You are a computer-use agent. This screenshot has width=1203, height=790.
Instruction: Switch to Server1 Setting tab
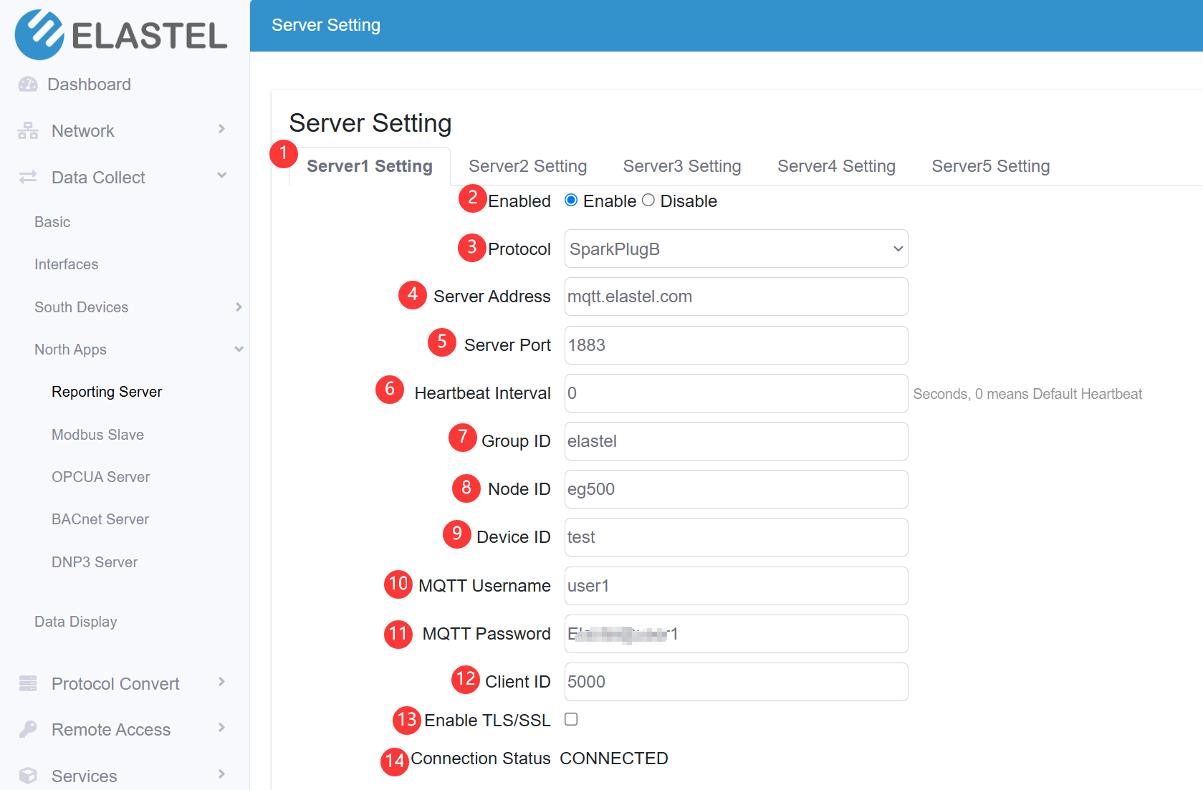click(370, 166)
